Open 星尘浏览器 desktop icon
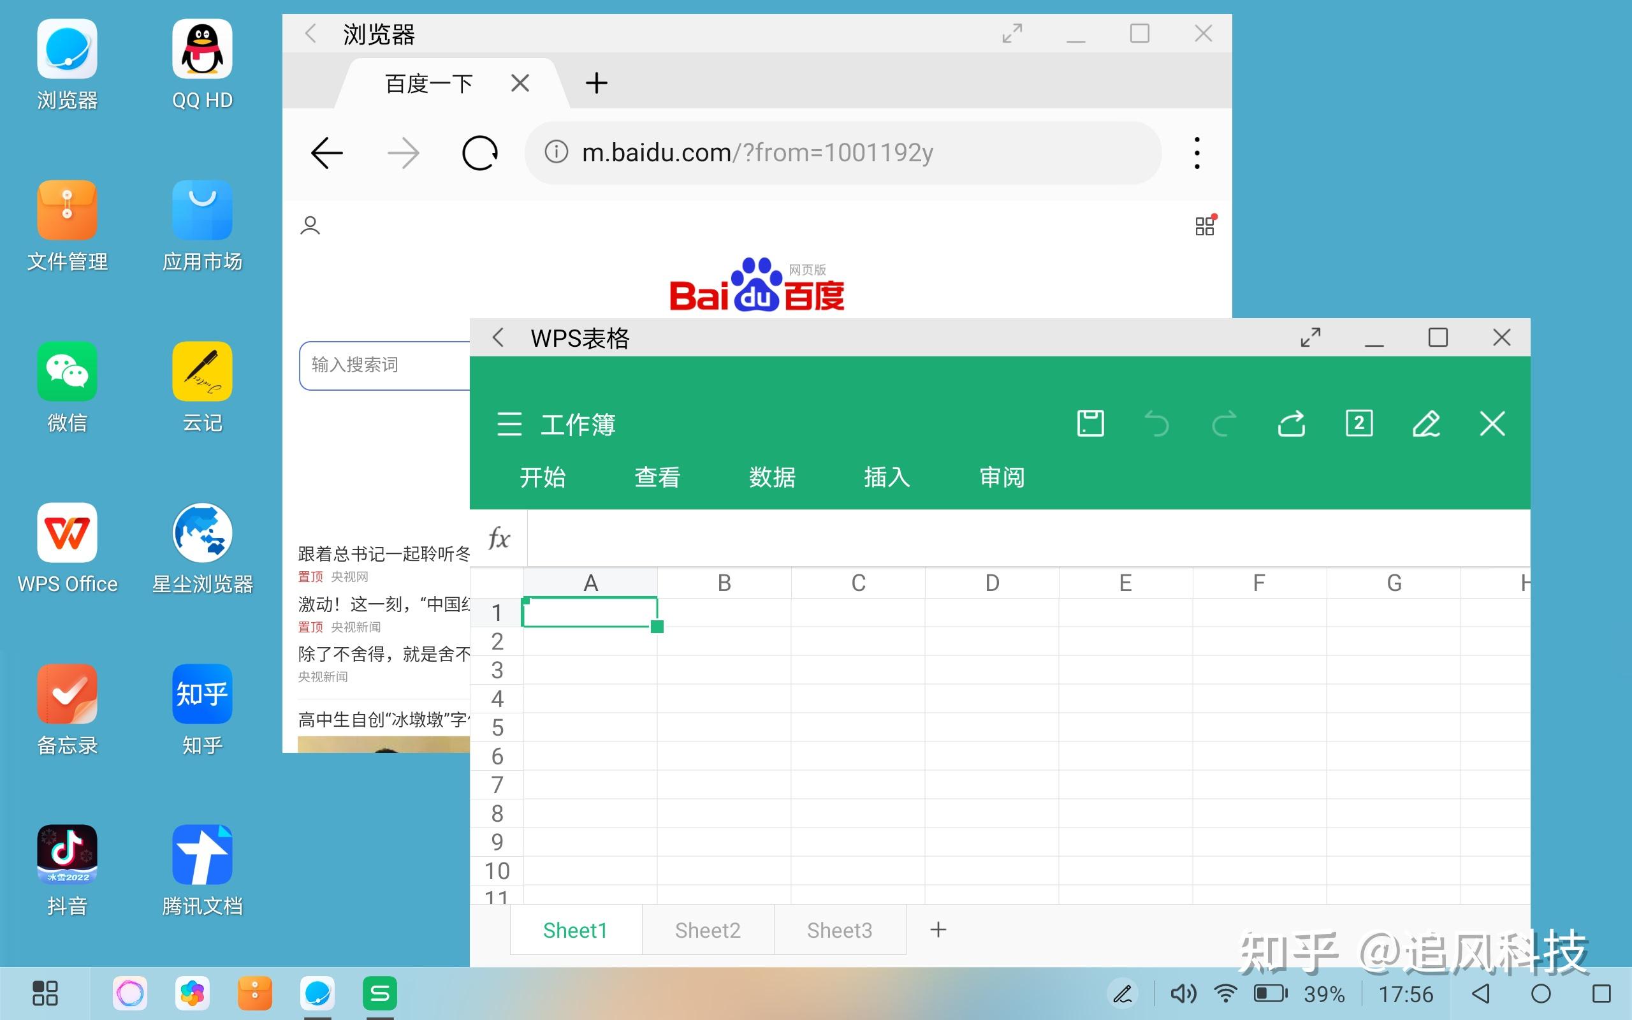 (202, 532)
